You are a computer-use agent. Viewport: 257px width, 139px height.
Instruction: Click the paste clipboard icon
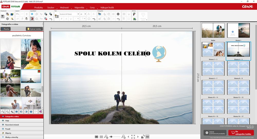(26, 19)
